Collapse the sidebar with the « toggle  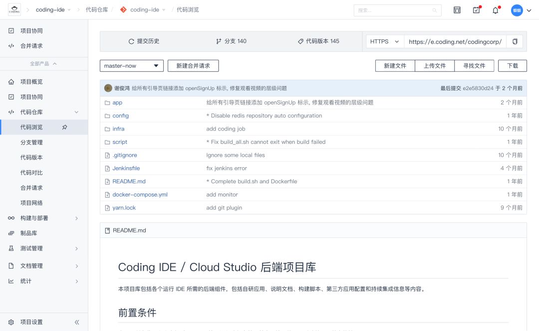pos(77,322)
